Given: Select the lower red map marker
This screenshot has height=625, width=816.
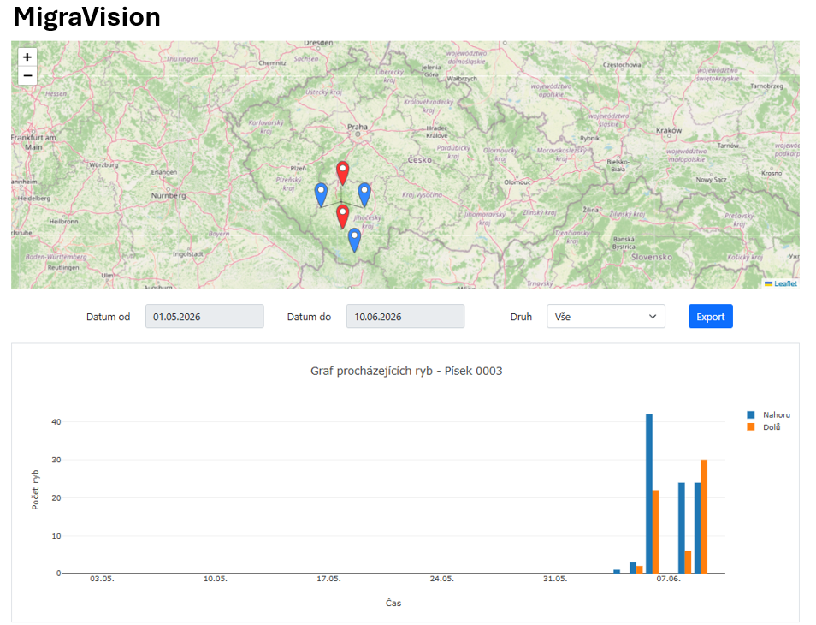Looking at the screenshot, I should (342, 216).
